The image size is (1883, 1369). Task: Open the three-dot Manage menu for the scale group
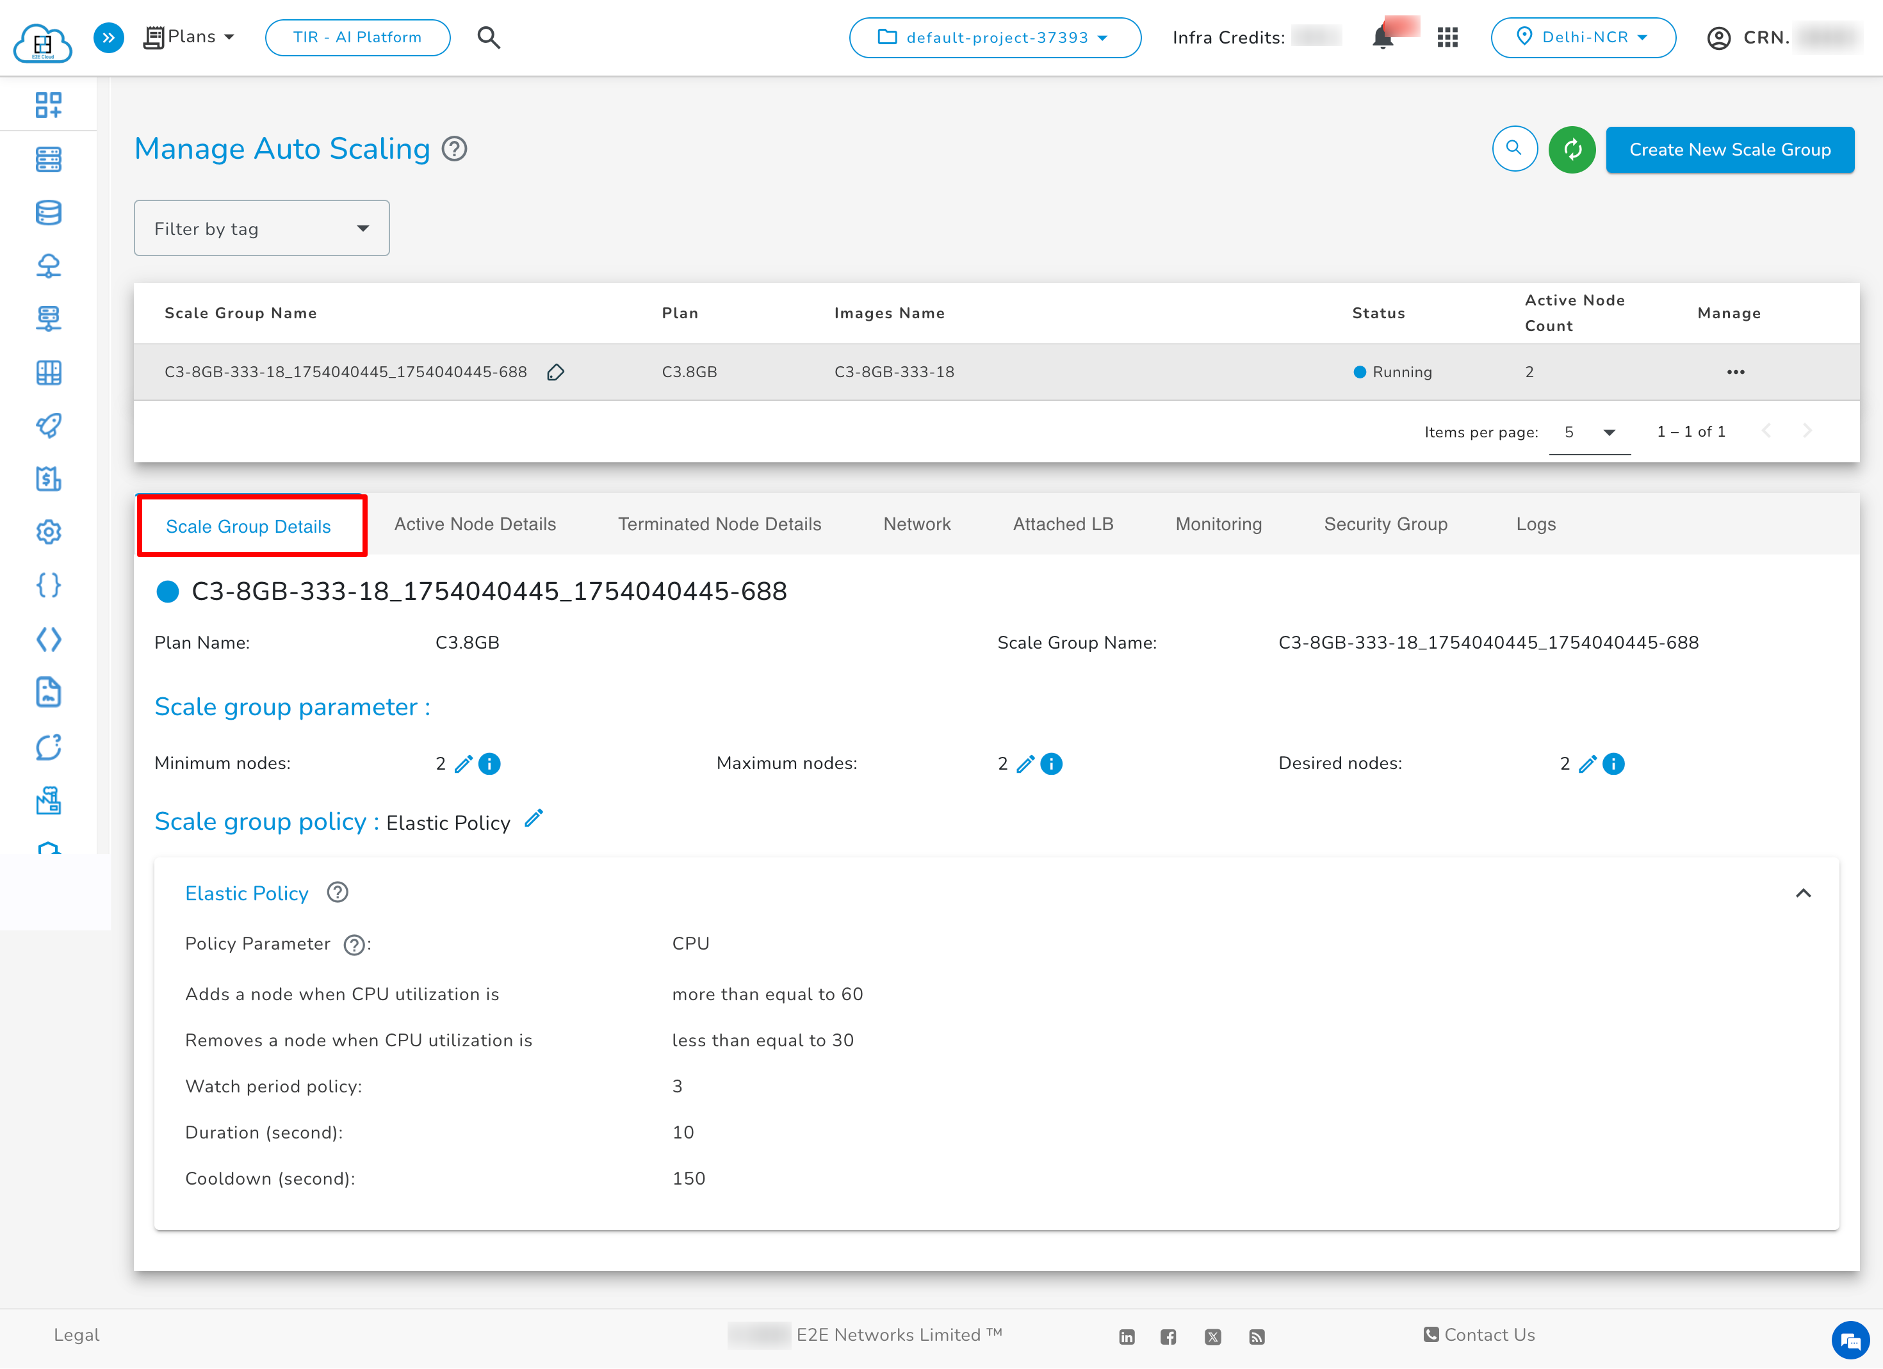pos(1735,372)
